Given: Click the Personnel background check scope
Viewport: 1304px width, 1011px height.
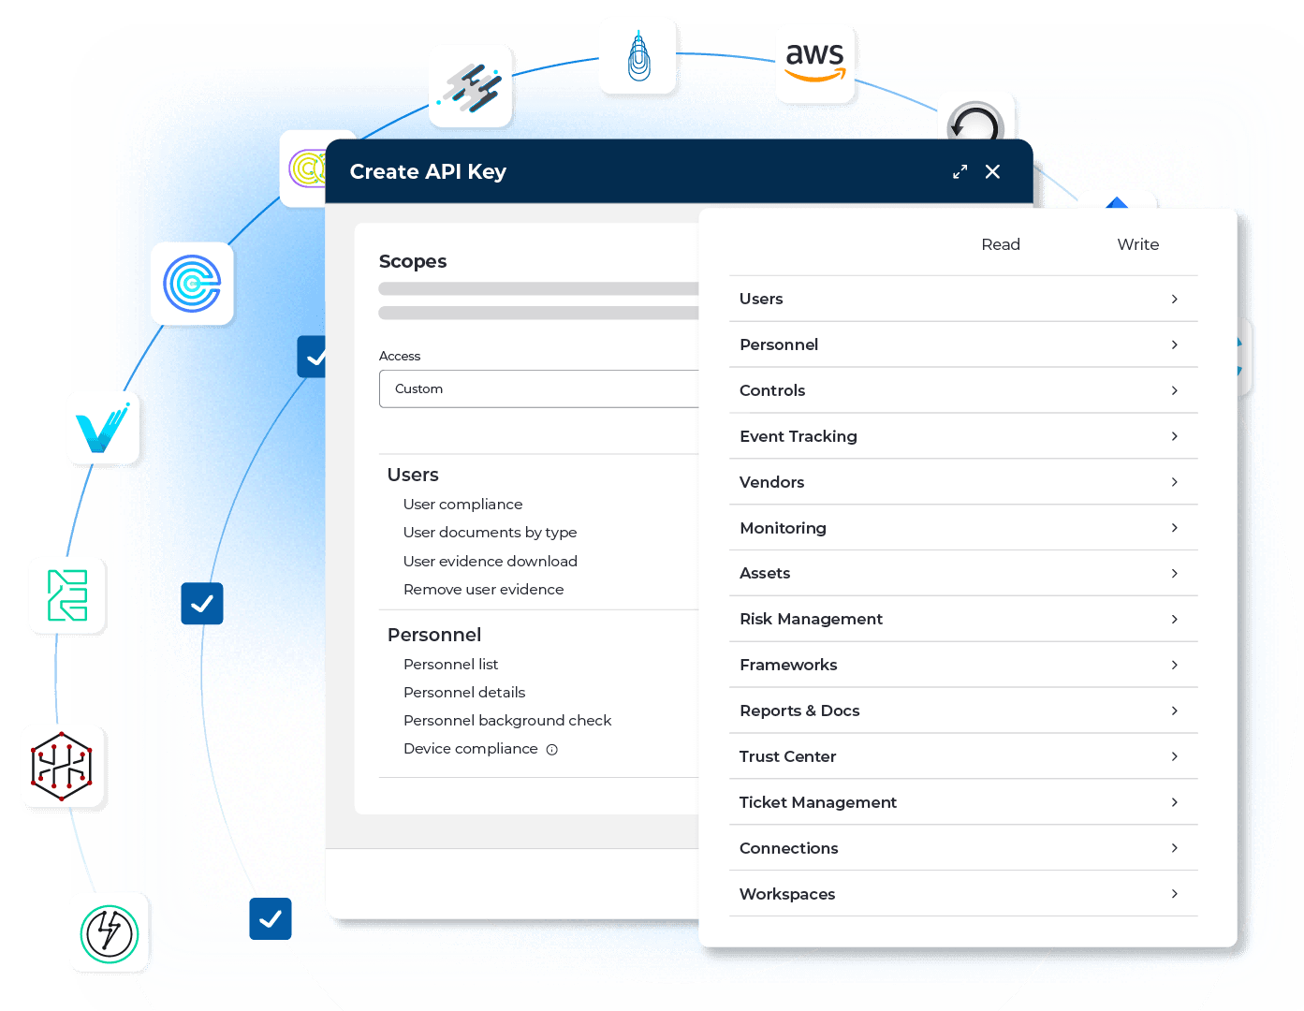Looking at the screenshot, I should click(x=506, y=720).
